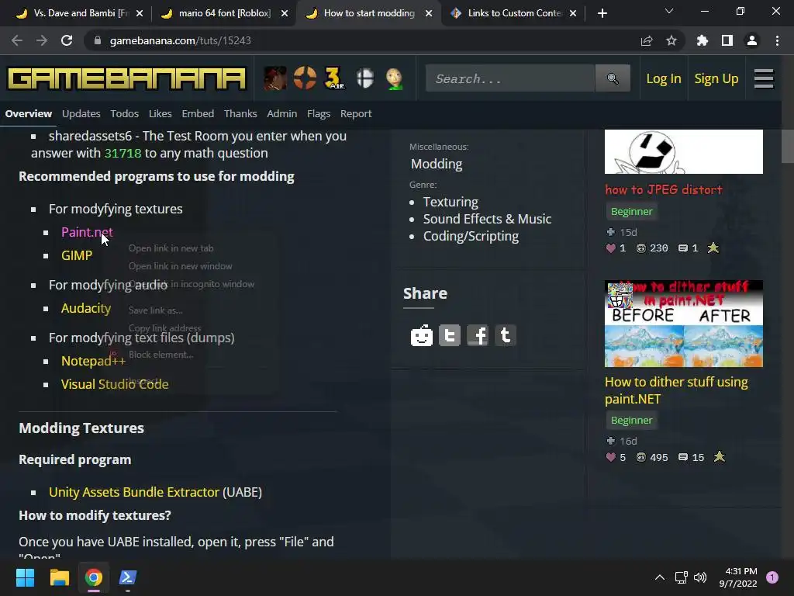
Task: Open PowerShell from the taskbar
Action: click(x=128, y=577)
